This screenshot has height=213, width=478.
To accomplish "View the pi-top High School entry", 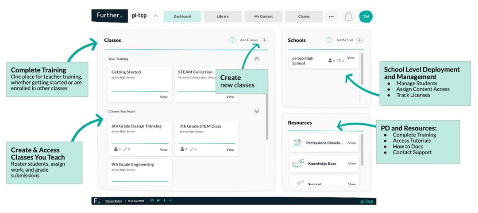I will pyautogui.click(x=351, y=58).
